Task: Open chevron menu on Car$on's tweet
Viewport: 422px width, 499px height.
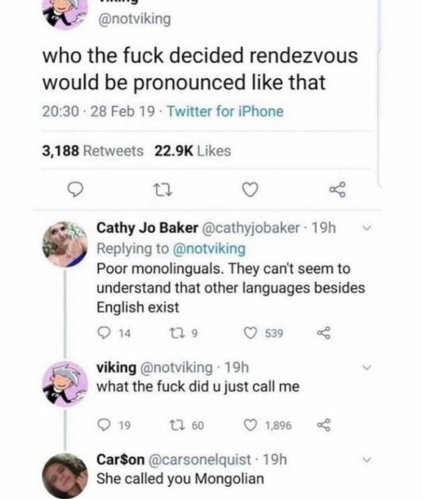Action: click(x=367, y=460)
